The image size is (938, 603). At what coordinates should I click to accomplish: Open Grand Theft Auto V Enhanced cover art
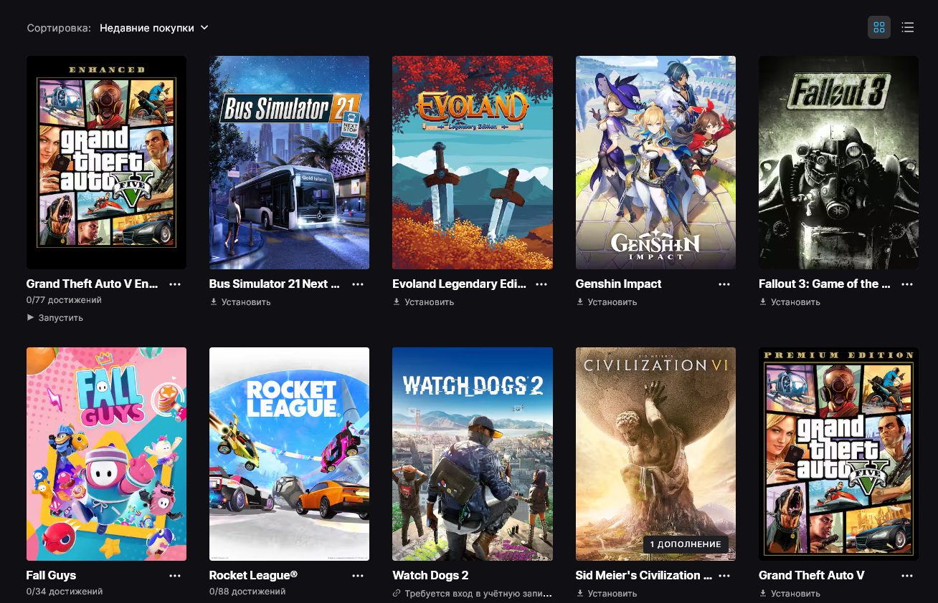[106, 163]
